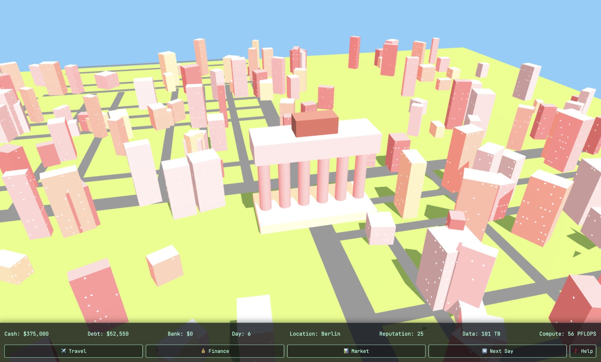This screenshot has height=362, width=601.
Task: Click the red question mark Help icon
Action: 576,351
